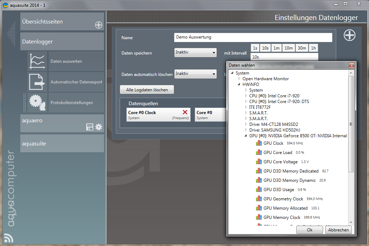This screenshot has width=369, height=246.
Task: Open the Daten automatisch löschen dropdown
Action: click(x=196, y=74)
